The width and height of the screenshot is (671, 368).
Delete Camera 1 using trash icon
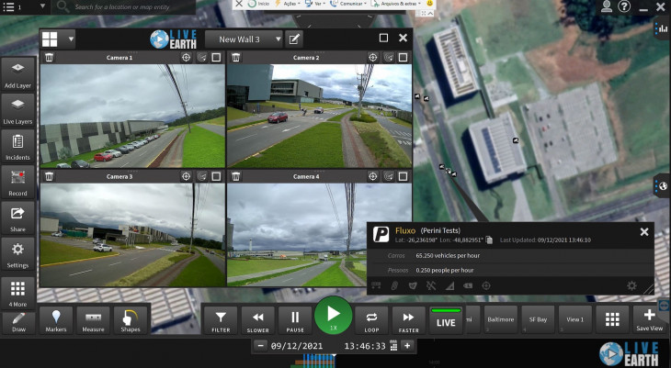tap(50, 58)
